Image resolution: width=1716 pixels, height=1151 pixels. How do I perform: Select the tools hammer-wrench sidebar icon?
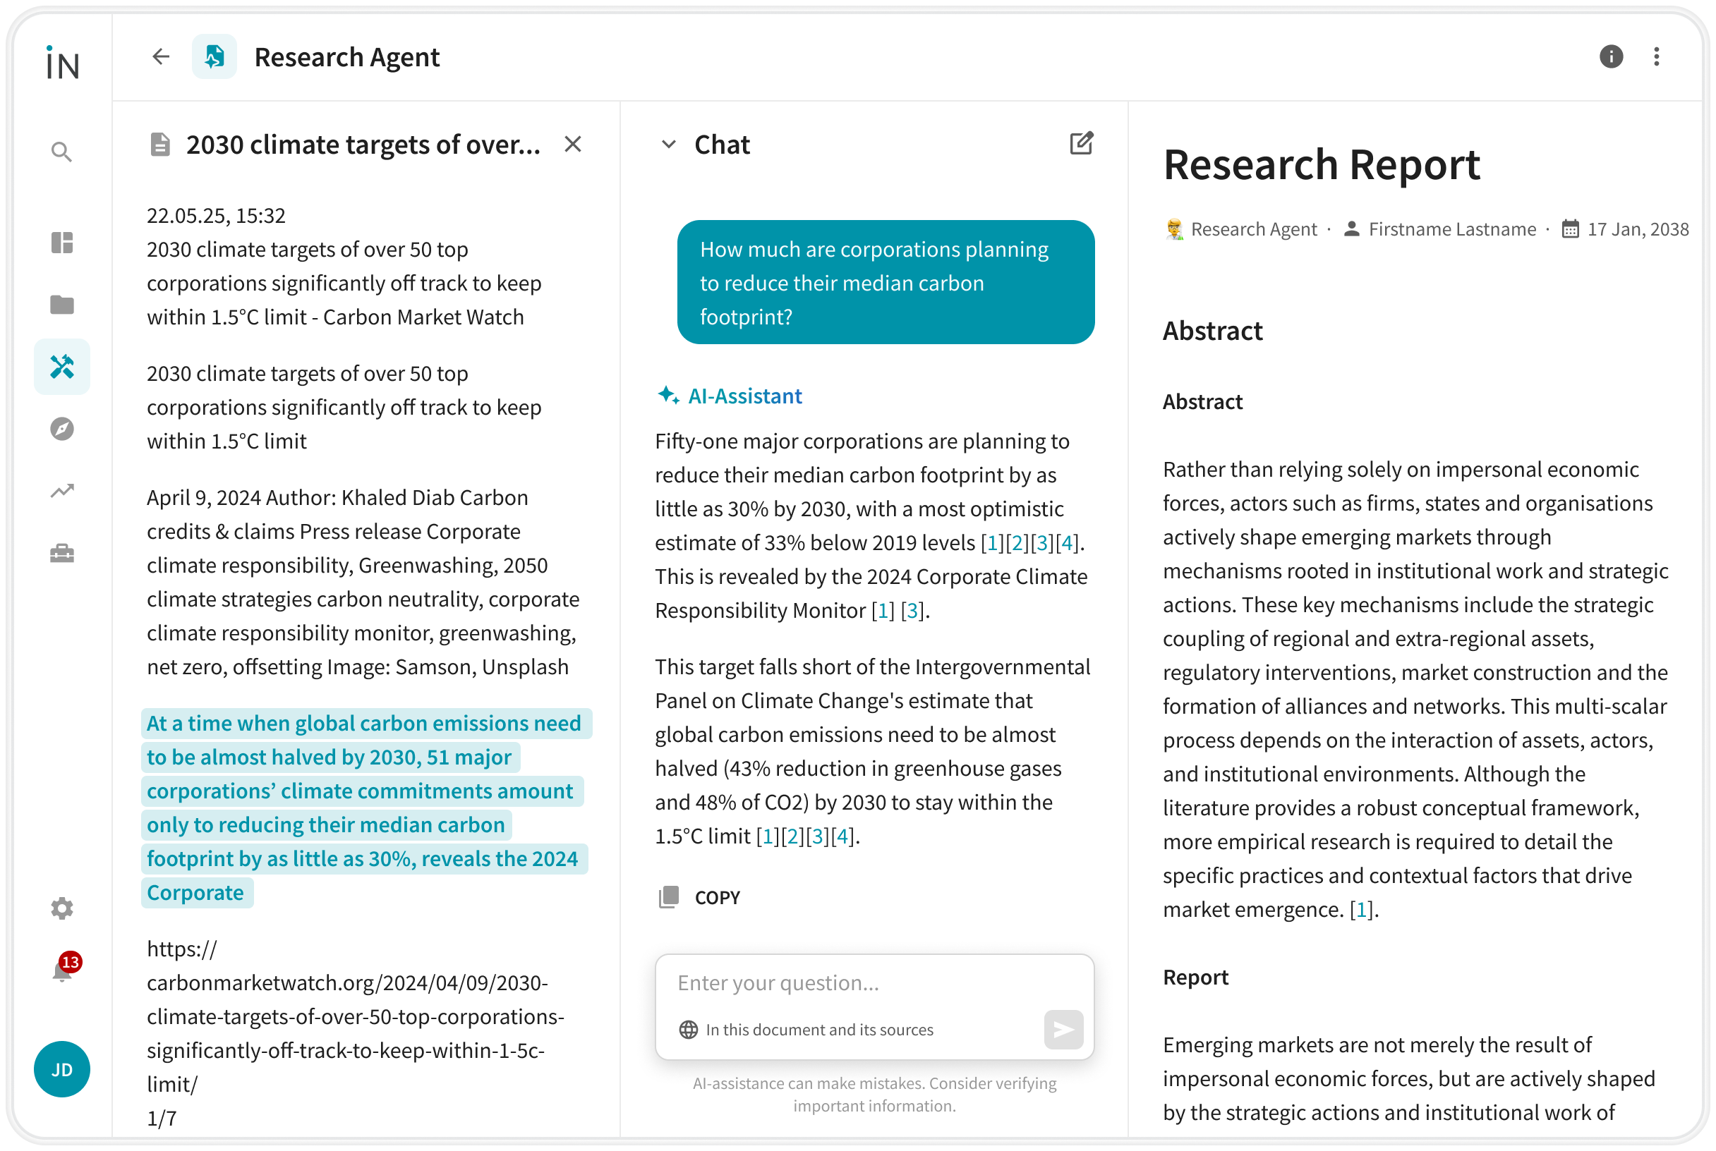61,366
